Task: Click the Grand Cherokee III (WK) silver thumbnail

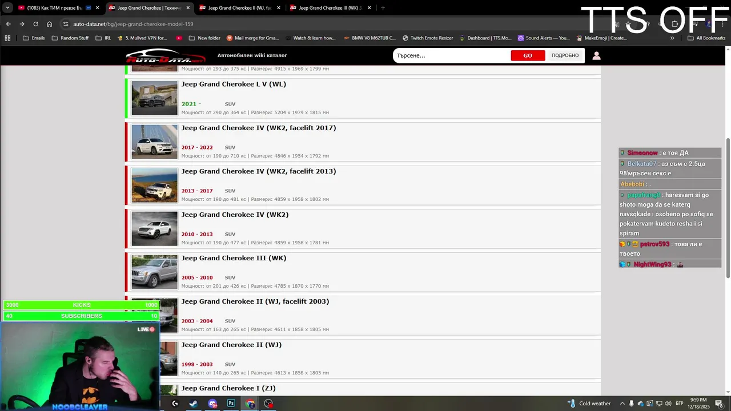Action: (154, 272)
